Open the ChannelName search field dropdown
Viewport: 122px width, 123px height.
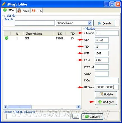pyautogui.click(x=90, y=23)
